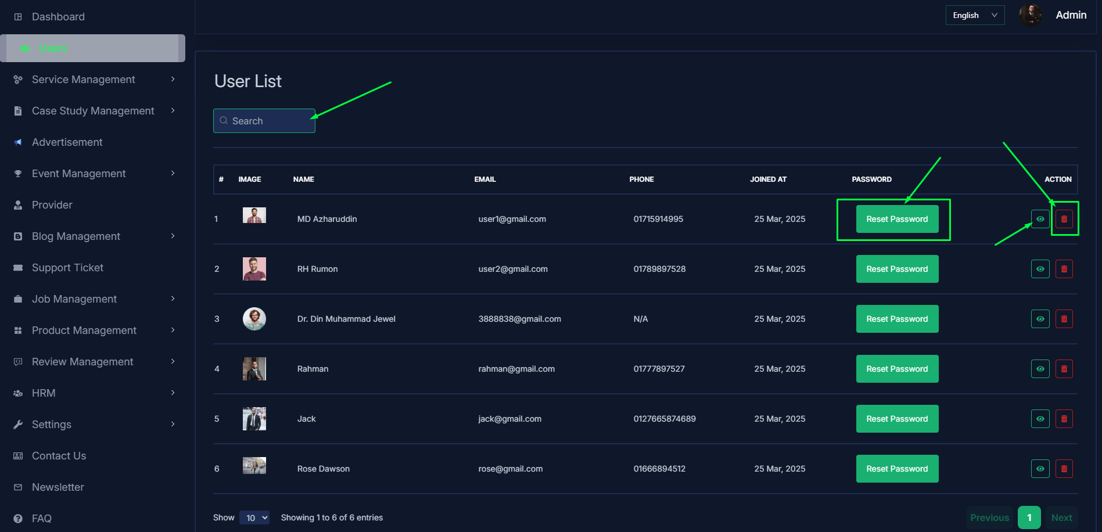This screenshot has width=1102, height=532.
Task: Delete user Rose Dawson with trash icon
Action: click(x=1064, y=469)
